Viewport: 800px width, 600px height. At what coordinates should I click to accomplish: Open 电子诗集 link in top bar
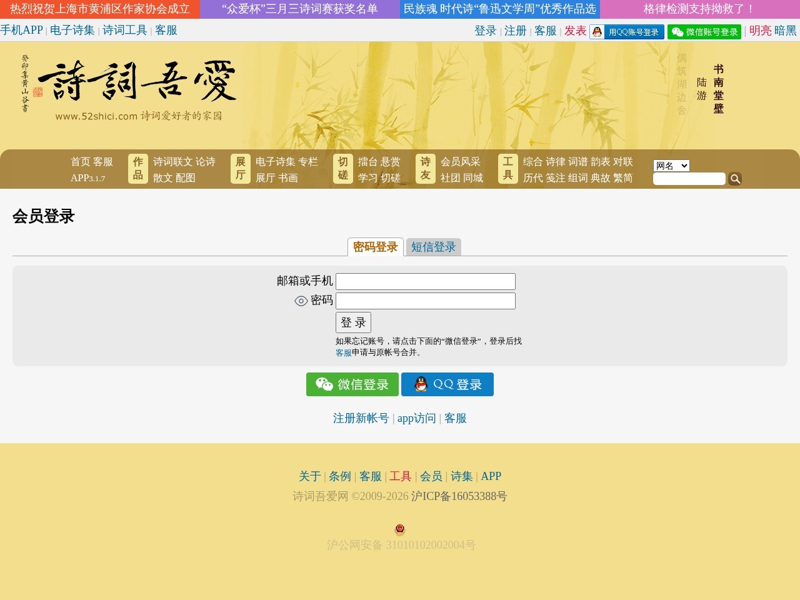pos(72,30)
